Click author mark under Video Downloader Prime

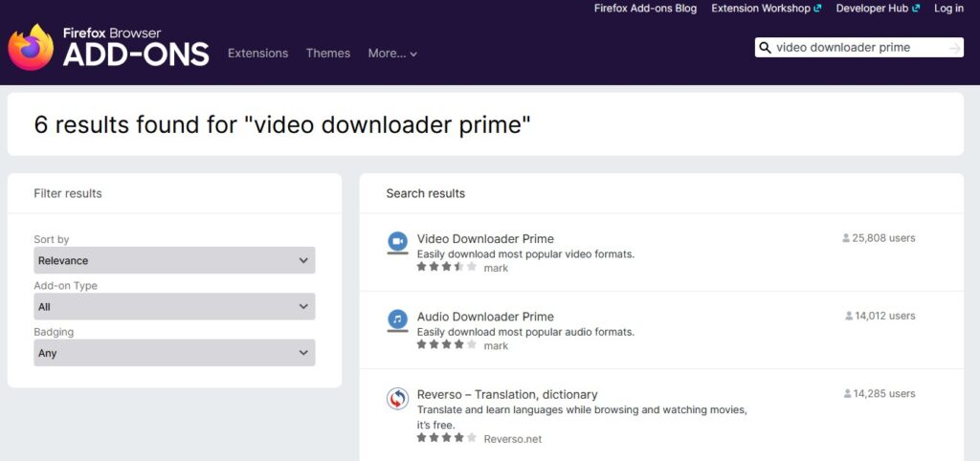click(x=496, y=268)
